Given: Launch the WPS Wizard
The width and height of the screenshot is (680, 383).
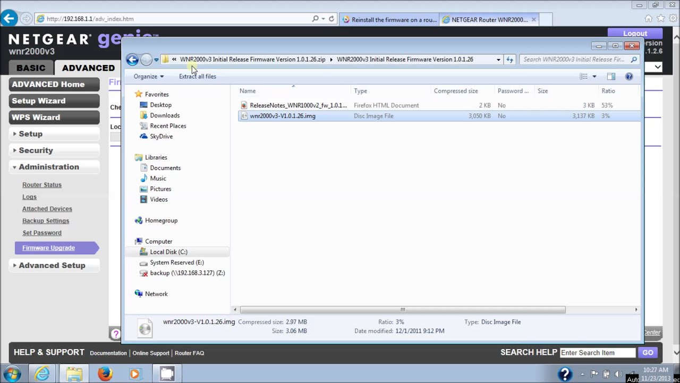Looking at the screenshot, I should pos(54,118).
